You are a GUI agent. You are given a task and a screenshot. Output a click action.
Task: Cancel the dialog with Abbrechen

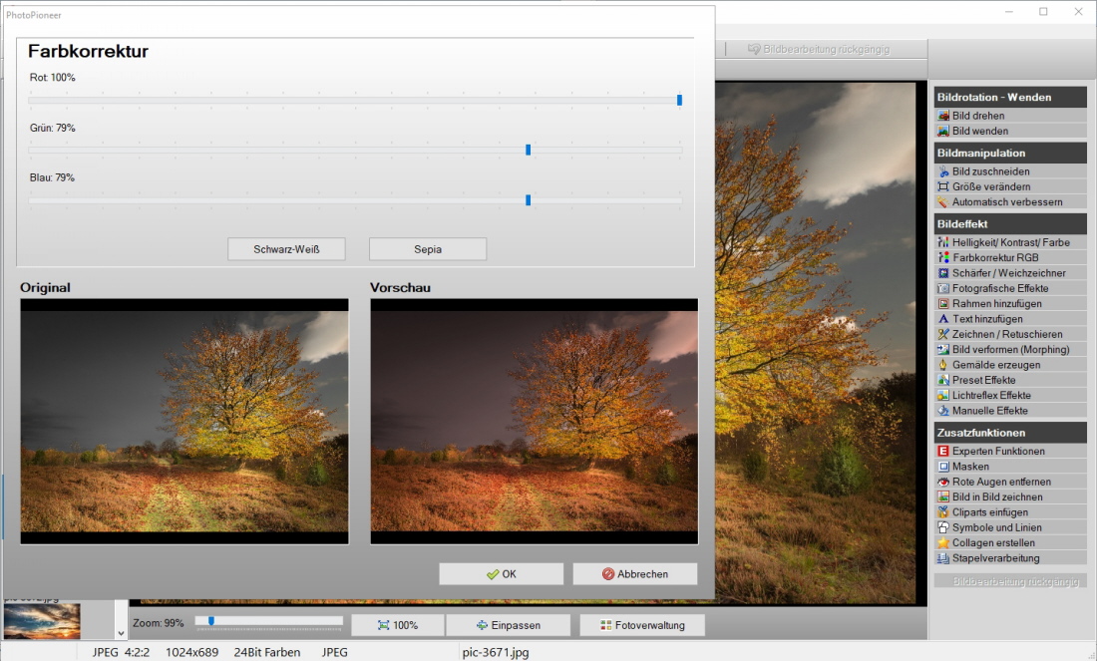tap(634, 574)
